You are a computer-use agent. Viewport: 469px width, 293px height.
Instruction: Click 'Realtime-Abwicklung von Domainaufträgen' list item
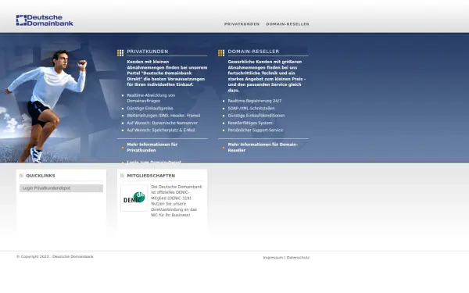pyautogui.click(x=151, y=98)
